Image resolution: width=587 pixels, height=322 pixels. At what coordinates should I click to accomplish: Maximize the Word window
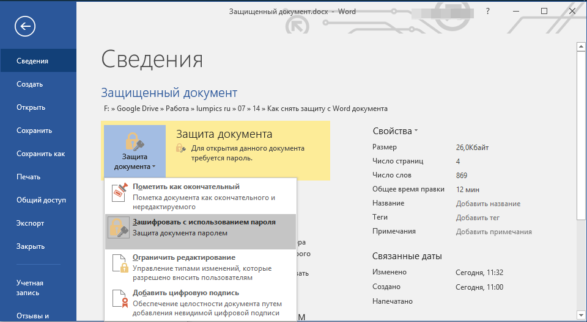tap(544, 11)
